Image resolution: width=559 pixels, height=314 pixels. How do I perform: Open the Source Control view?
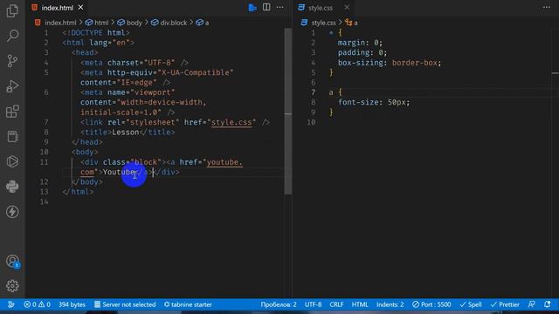[x=12, y=61]
